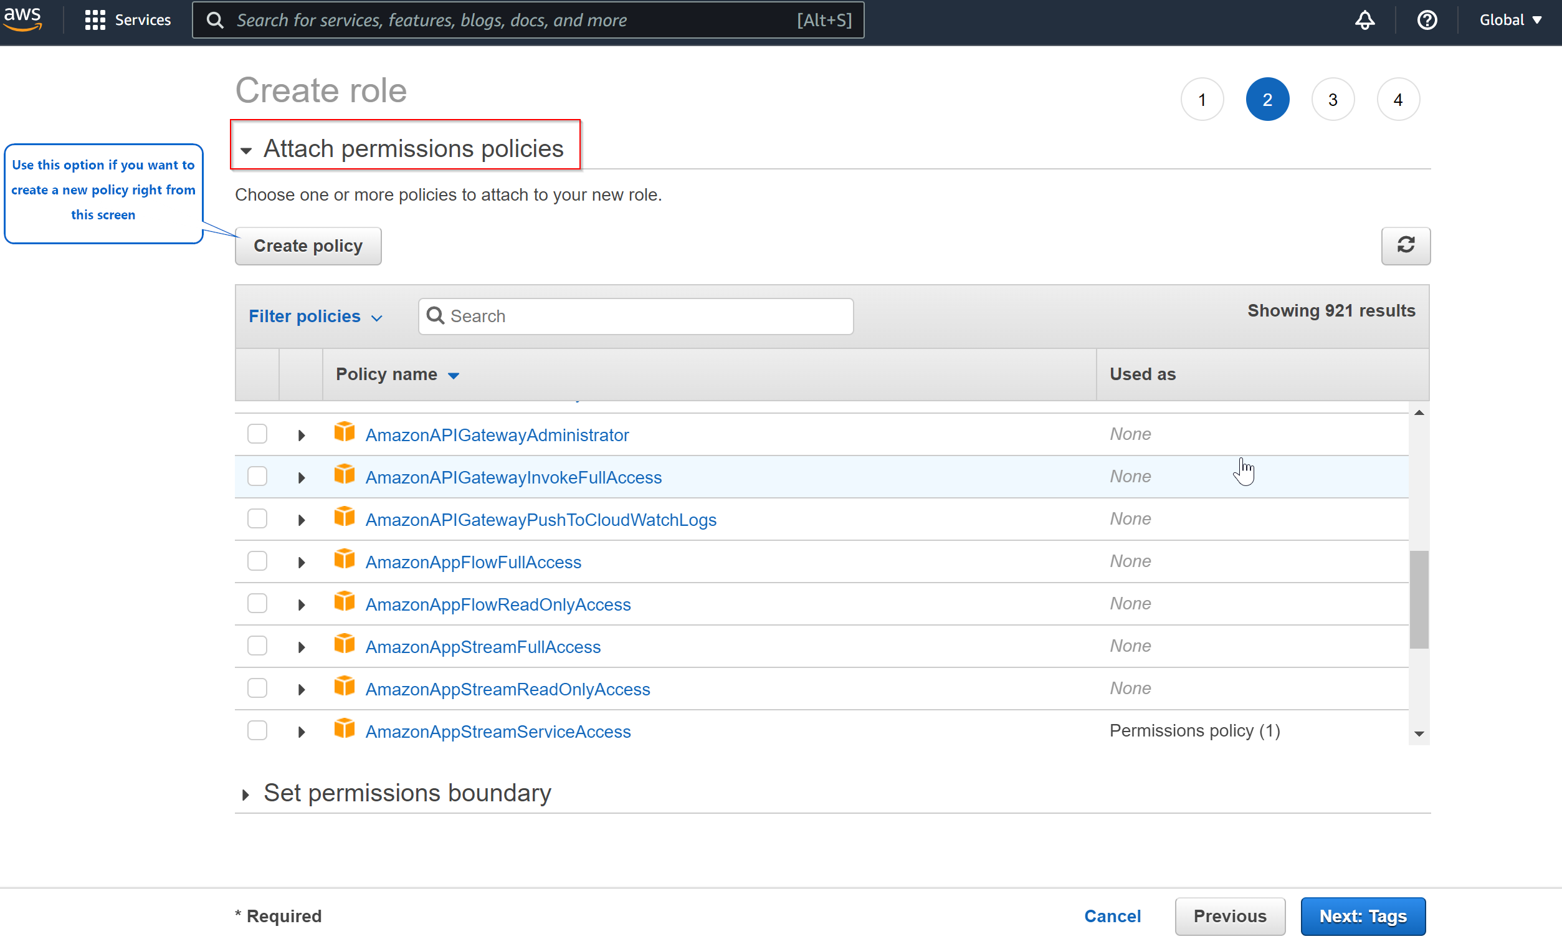Check the AmazonAppStreamServiceAccess checkbox
Screen dimensions: 1562x944
coord(257,730)
